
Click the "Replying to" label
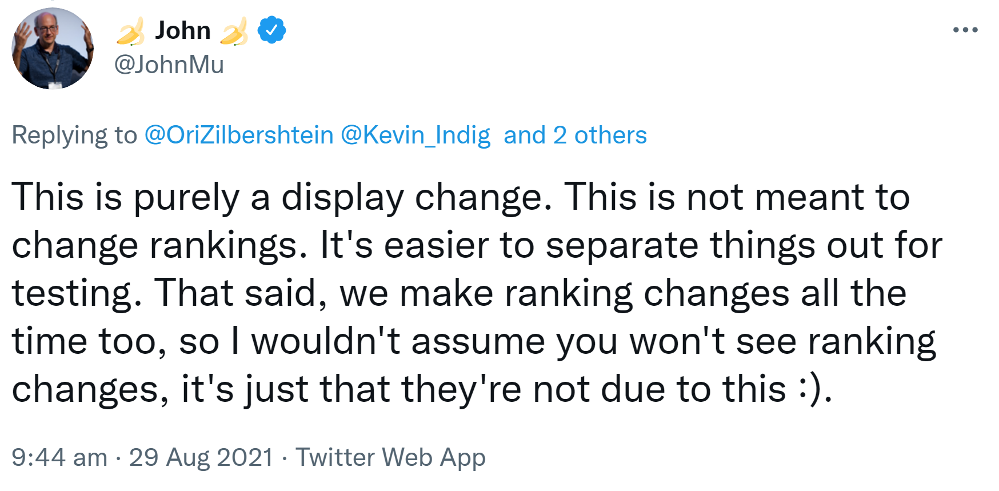(74, 135)
